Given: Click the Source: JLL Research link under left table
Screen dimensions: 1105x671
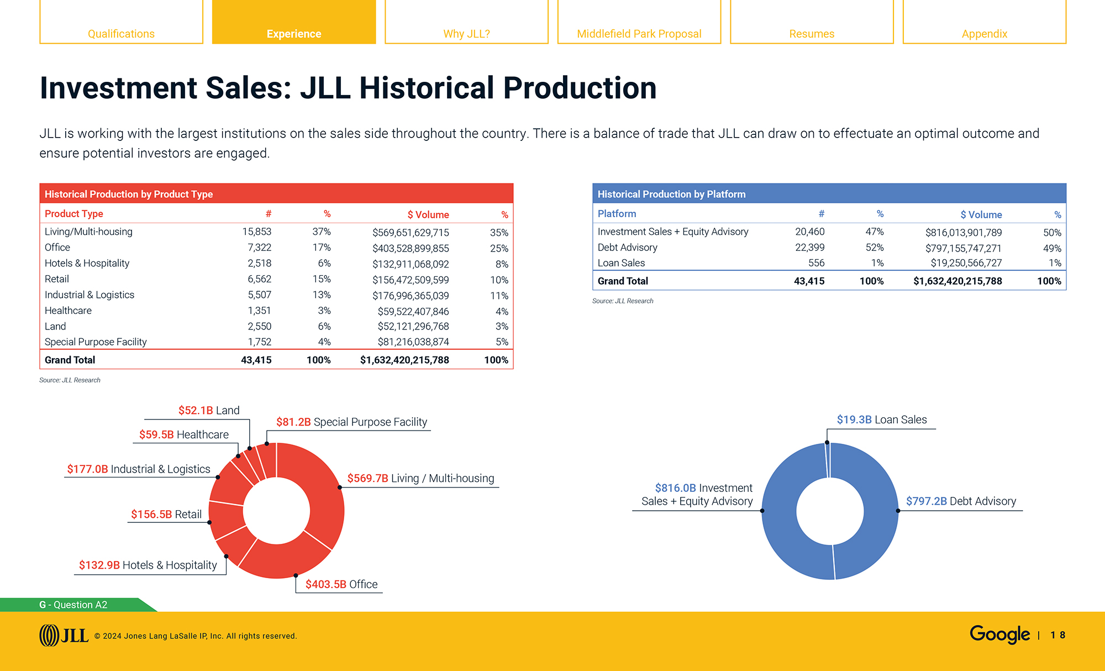Looking at the screenshot, I should click(70, 380).
